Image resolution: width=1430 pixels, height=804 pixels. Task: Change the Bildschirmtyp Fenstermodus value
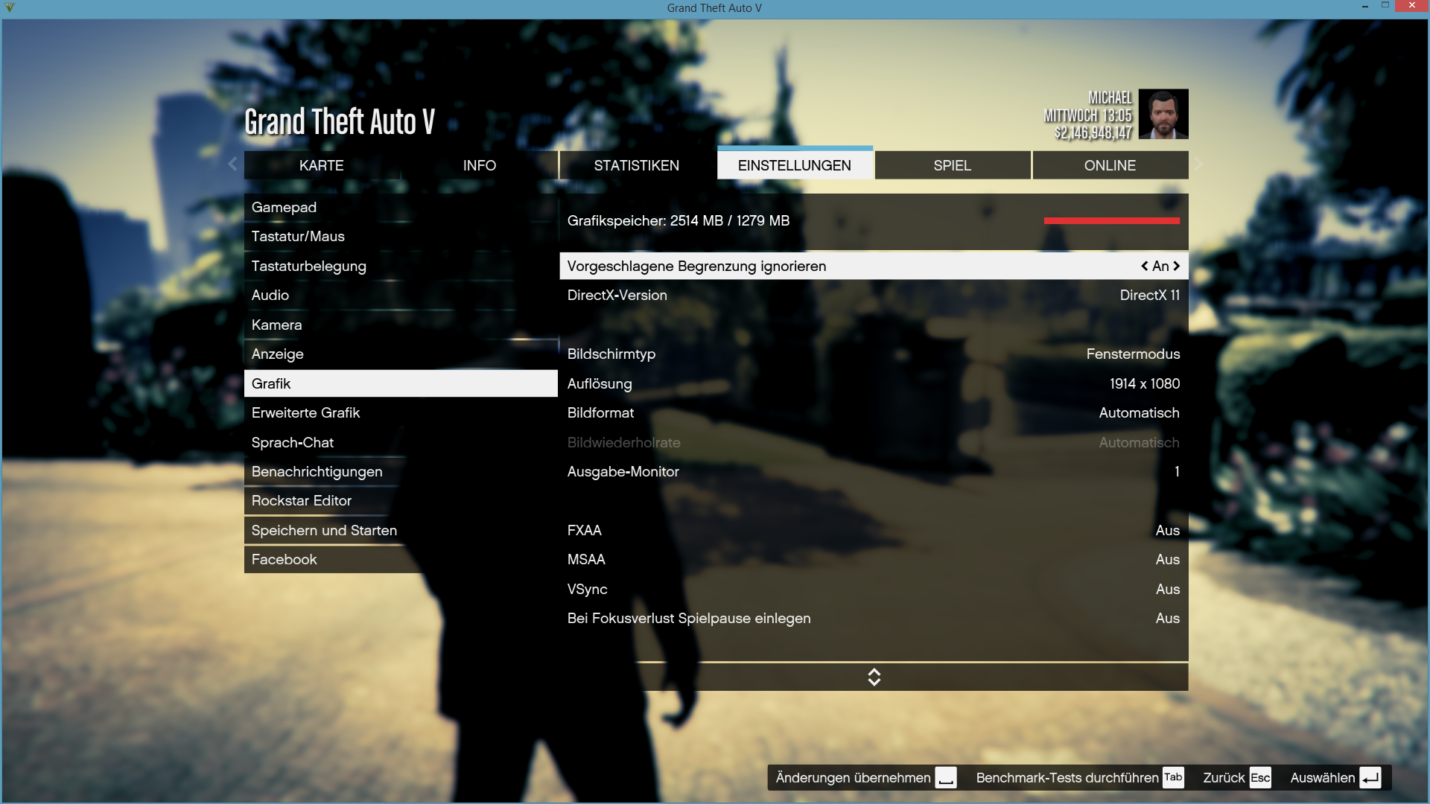[1132, 354]
